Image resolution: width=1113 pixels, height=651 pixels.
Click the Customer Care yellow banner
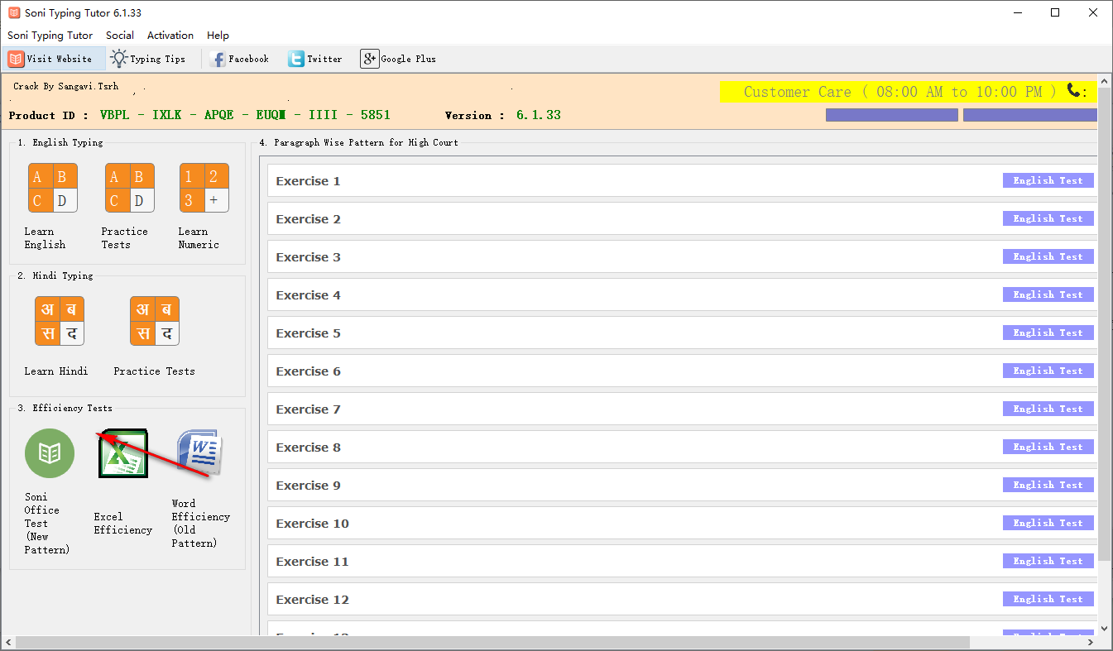(x=909, y=92)
